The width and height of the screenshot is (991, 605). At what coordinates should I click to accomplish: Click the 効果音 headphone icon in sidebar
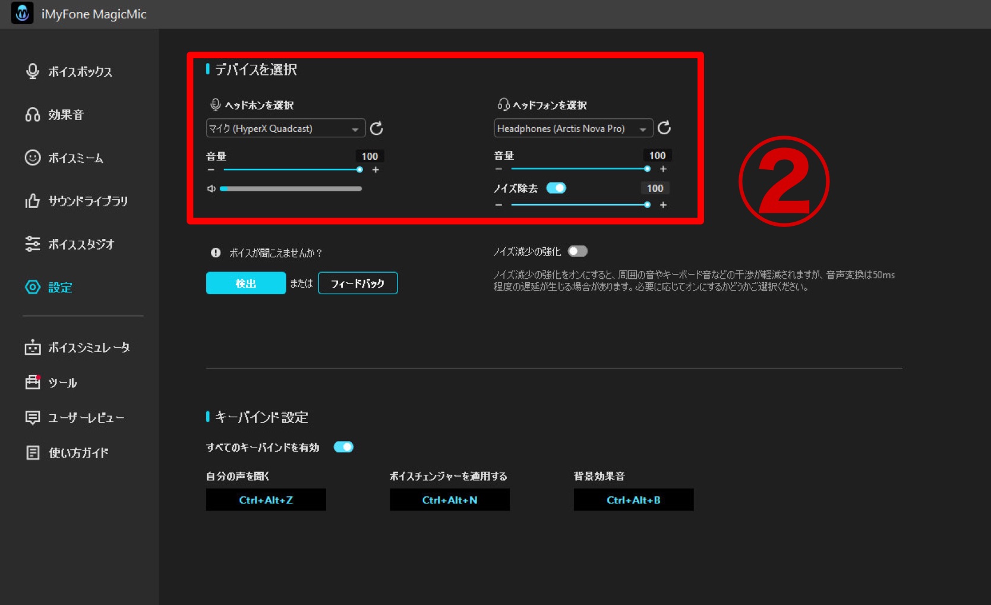pos(33,115)
